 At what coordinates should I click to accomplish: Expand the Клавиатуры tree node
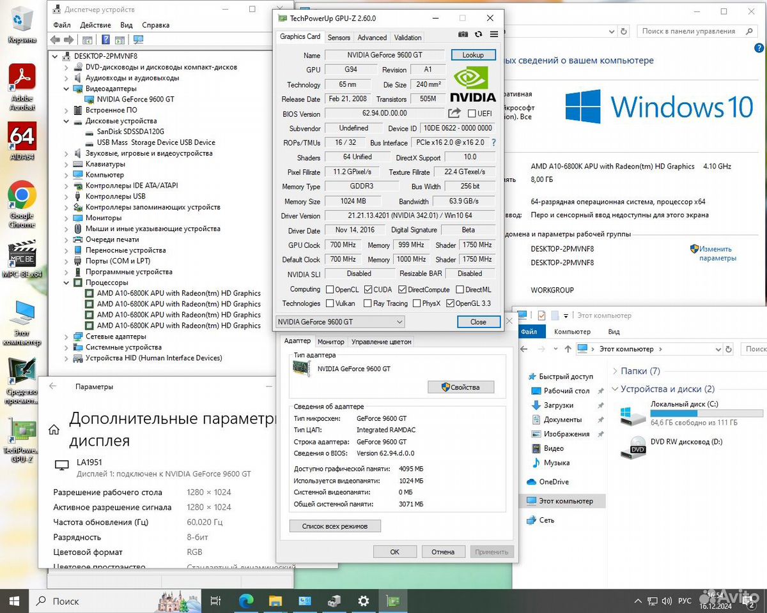tap(66, 164)
